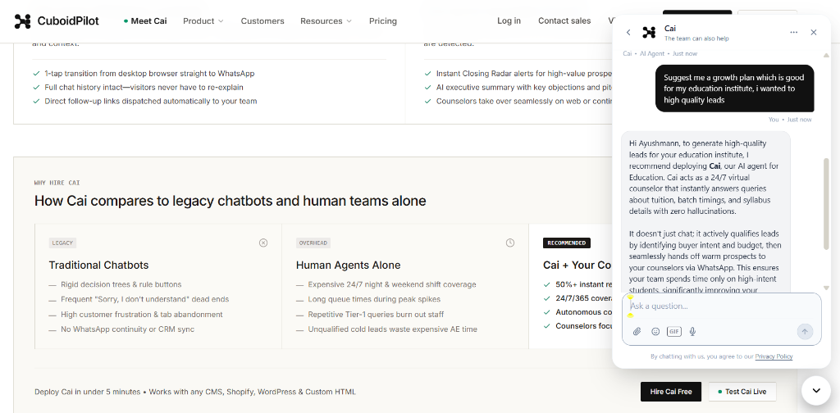The width and height of the screenshot is (840, 413).
Task: Go back in the Cai chat widget
Action: point(628,33)
